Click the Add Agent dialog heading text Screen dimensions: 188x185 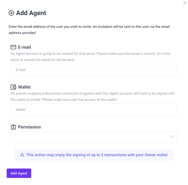pyautogui.click(x=31, y=13)
